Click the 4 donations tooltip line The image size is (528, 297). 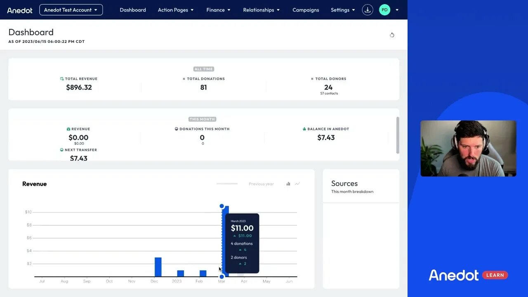click(x=242, y=244)
